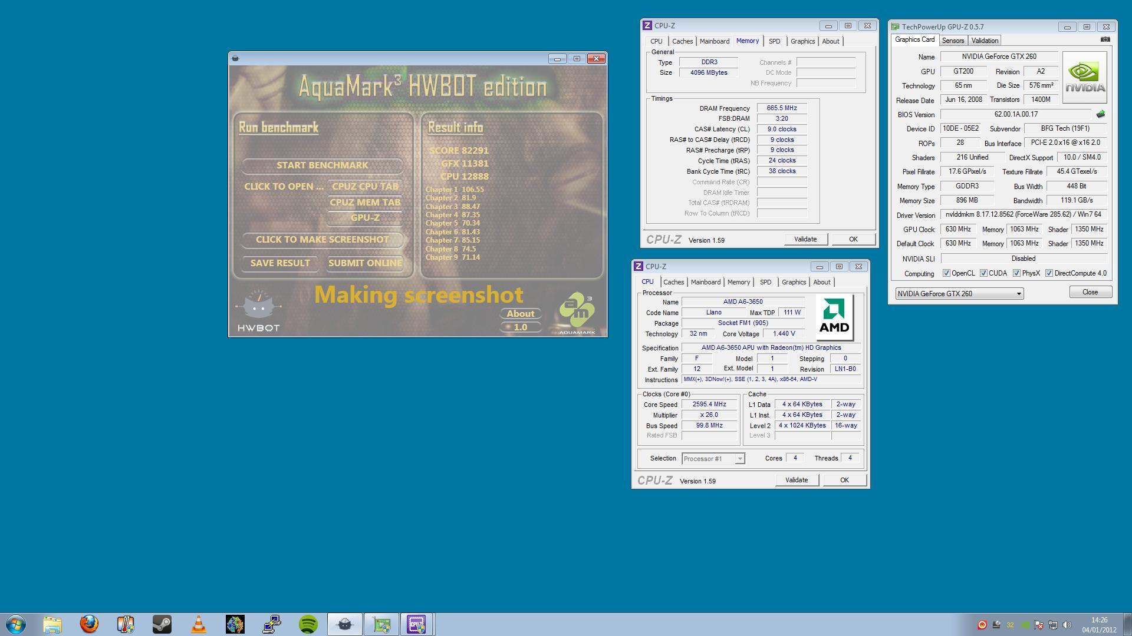Click OK in lower CPU-Z window
Screen dimensions: 1132x636
[844, 480]
